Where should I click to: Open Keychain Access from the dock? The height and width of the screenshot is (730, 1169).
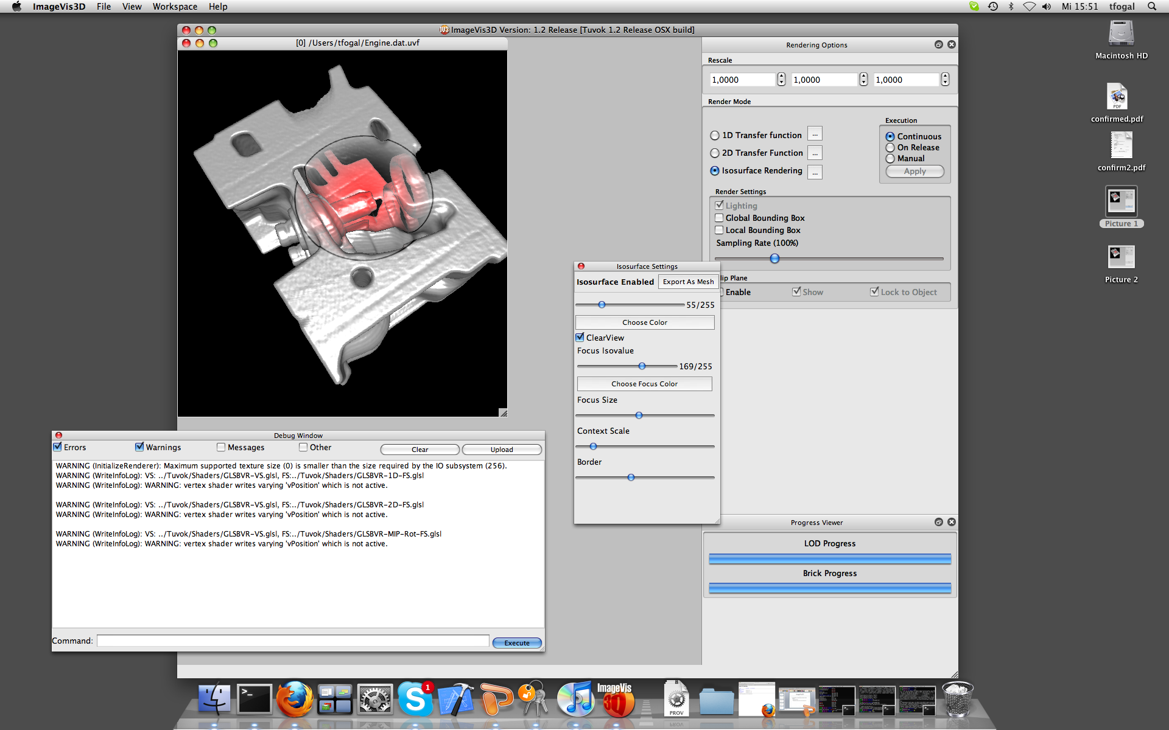tap(535, 698)
